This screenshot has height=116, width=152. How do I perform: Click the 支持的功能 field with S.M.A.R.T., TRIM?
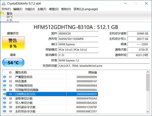[104, 66]
